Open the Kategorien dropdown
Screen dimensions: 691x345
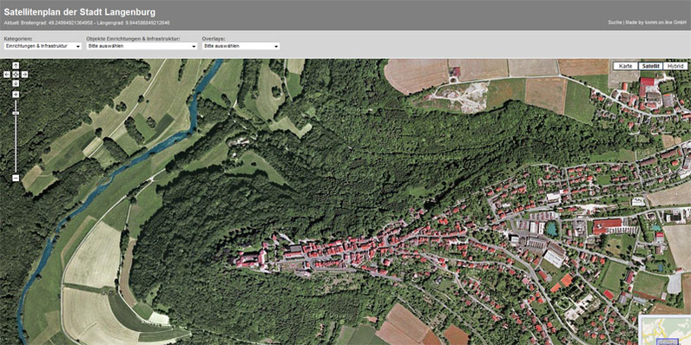tap(43, 46)
